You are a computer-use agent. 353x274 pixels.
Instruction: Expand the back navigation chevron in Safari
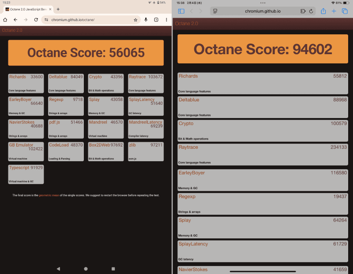pos(192,10)
